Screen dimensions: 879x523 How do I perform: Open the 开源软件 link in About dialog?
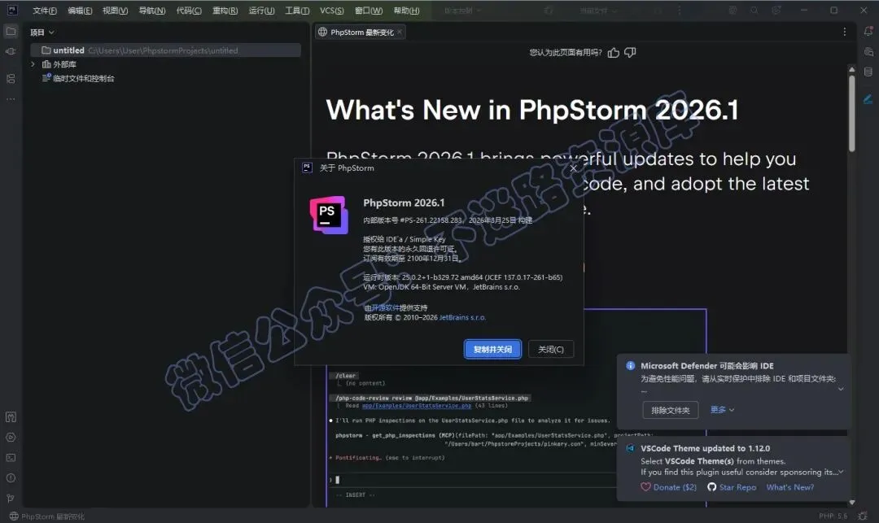tap(386, 307)
